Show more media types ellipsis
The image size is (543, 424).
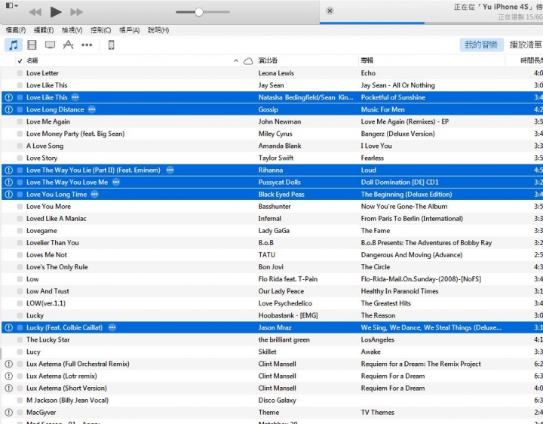tap(87, 45)
